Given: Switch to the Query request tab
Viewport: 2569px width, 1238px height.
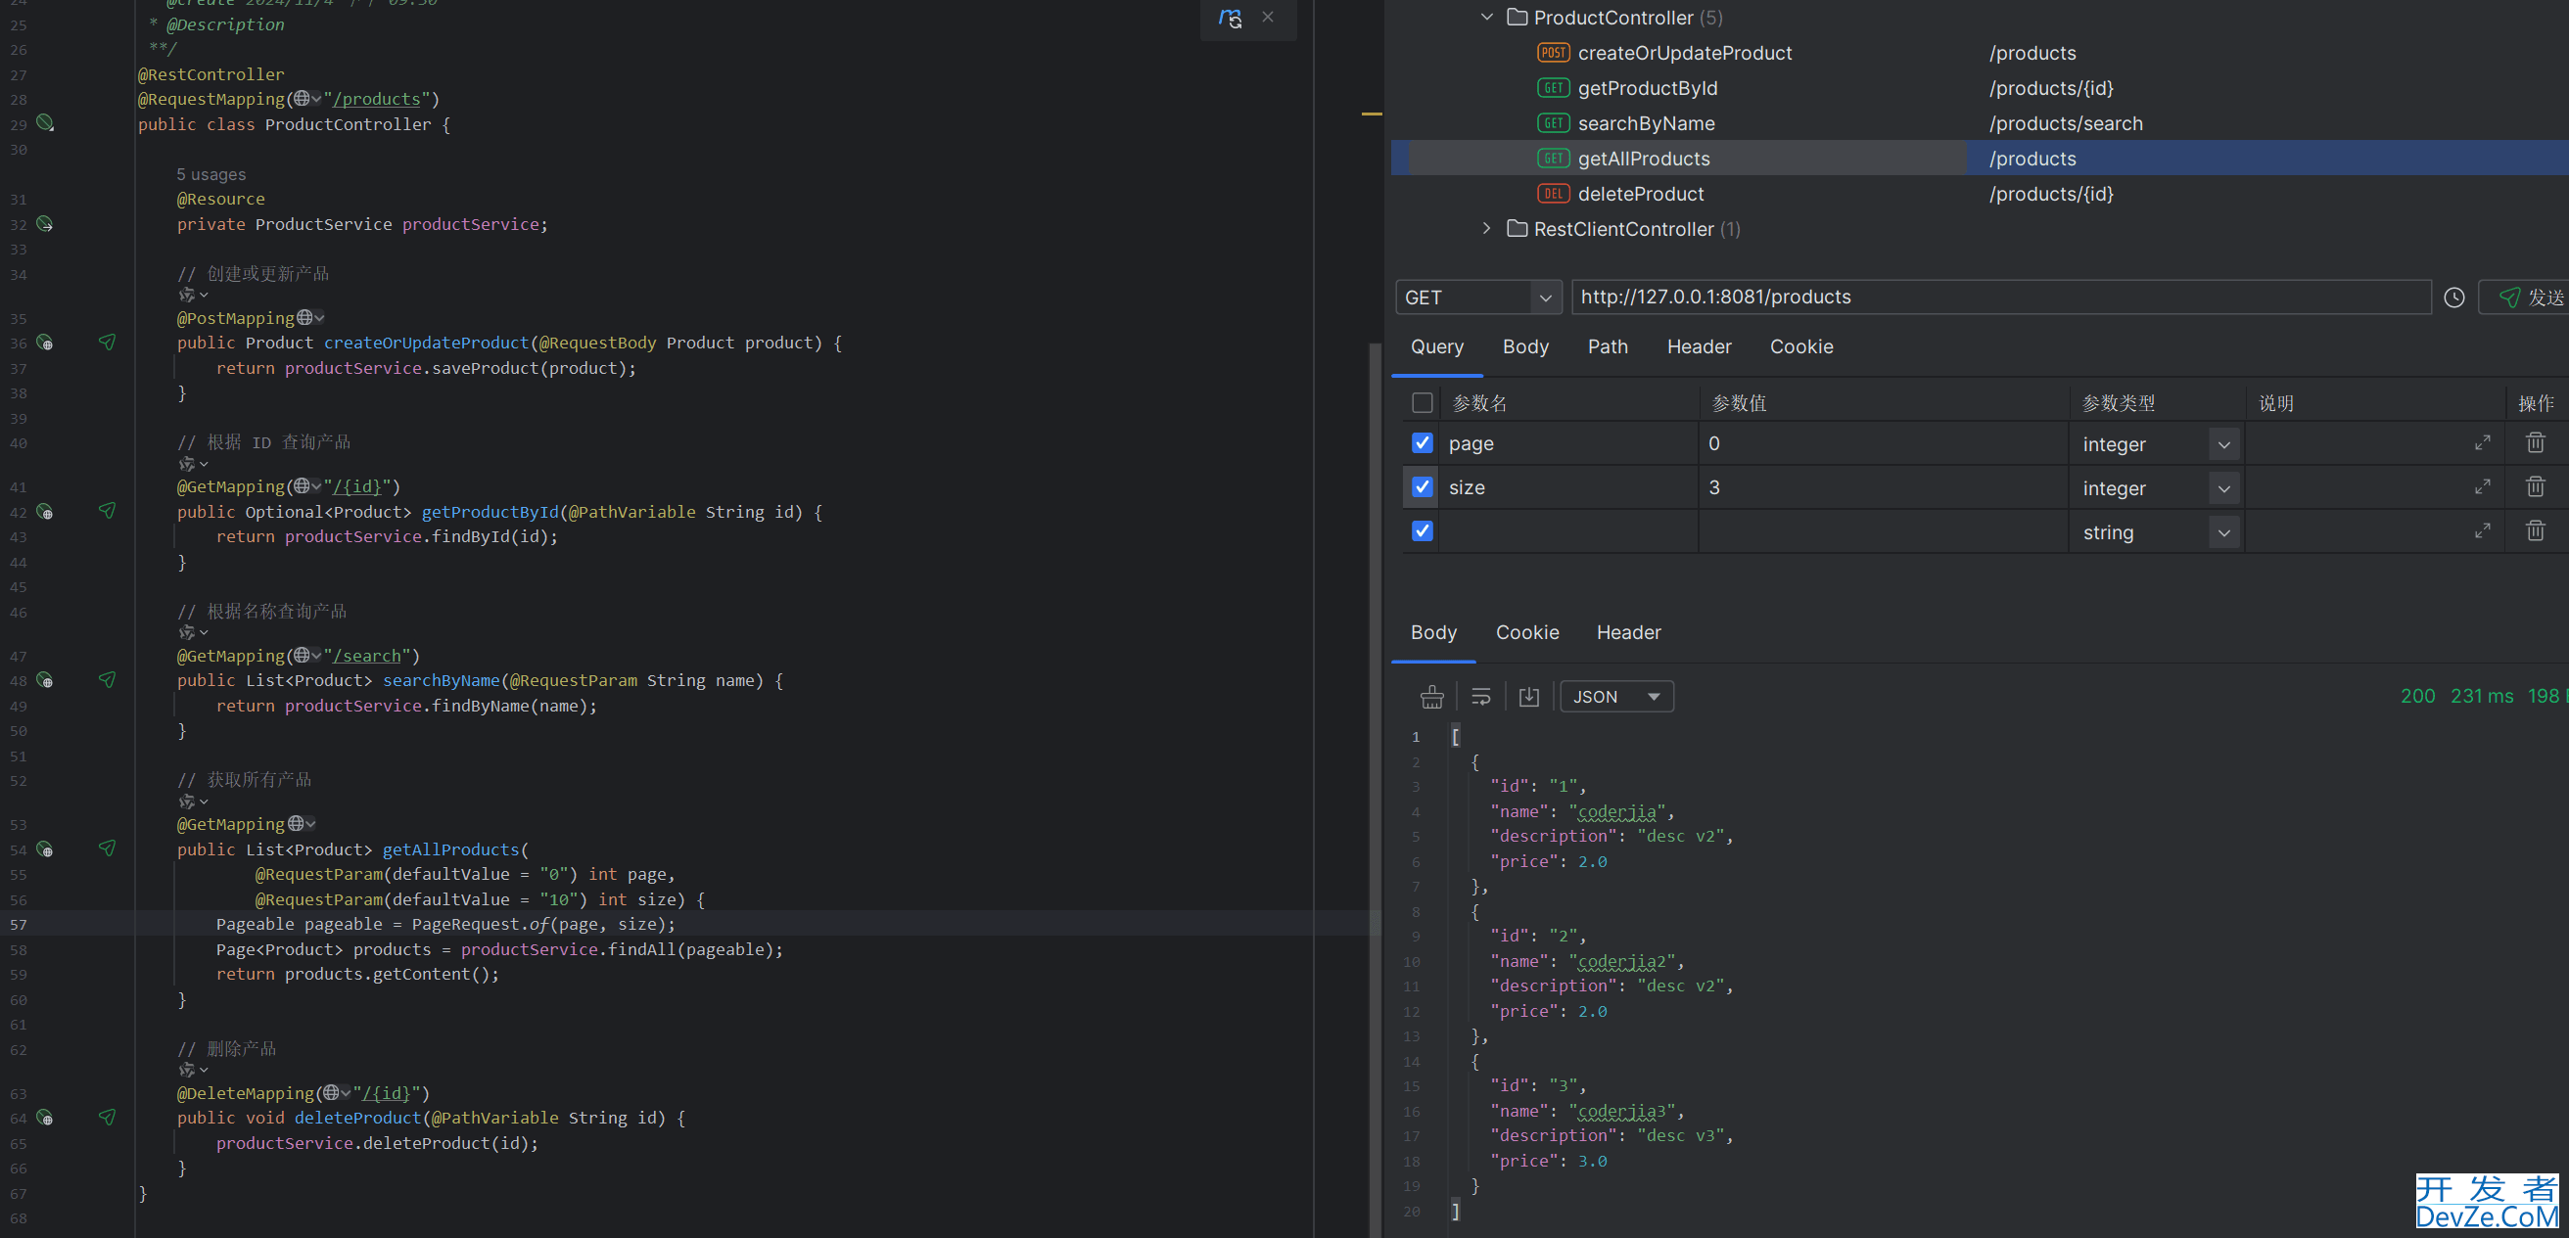Looking at the screenshot, I should [x=1437, y=345].
